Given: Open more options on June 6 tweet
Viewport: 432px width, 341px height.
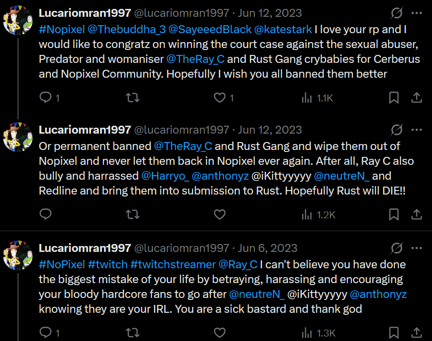Looking at the screenshot, I should pos(417,247).
